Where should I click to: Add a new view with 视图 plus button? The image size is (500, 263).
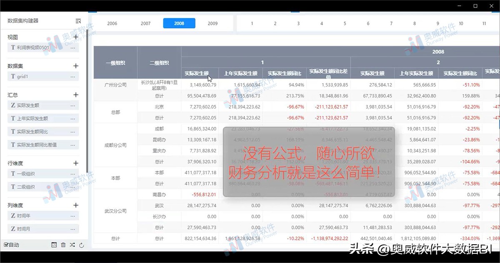pos(75,37)
